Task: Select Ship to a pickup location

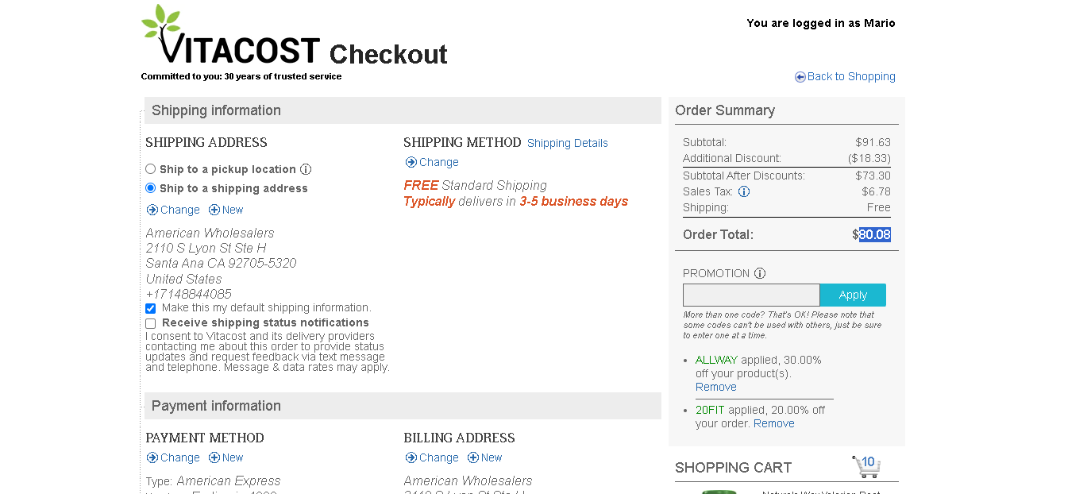Action: pyautogui.click(x=151, y=169)
